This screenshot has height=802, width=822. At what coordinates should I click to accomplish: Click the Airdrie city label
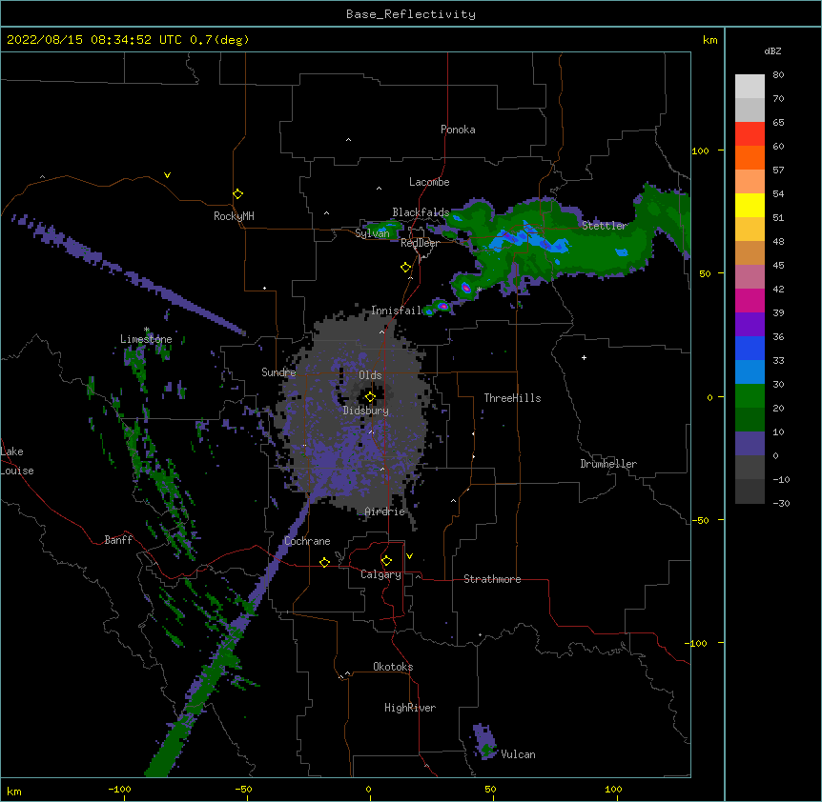pyautogui.click(x=385, y=511)
